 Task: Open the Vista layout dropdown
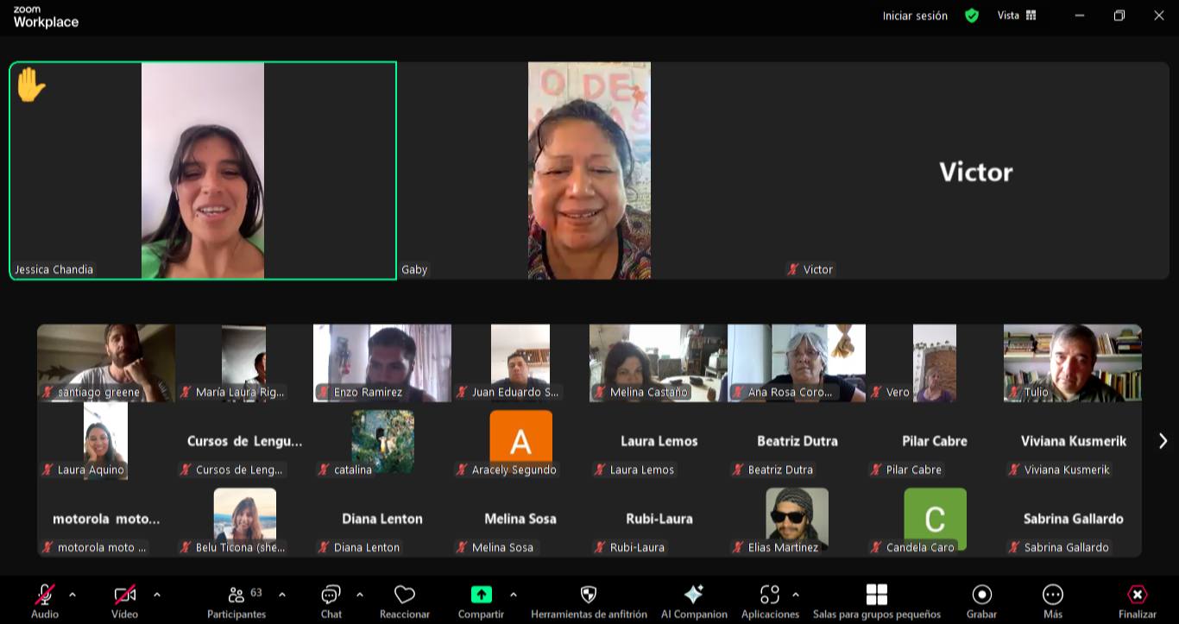click(x=1017, y=16)
